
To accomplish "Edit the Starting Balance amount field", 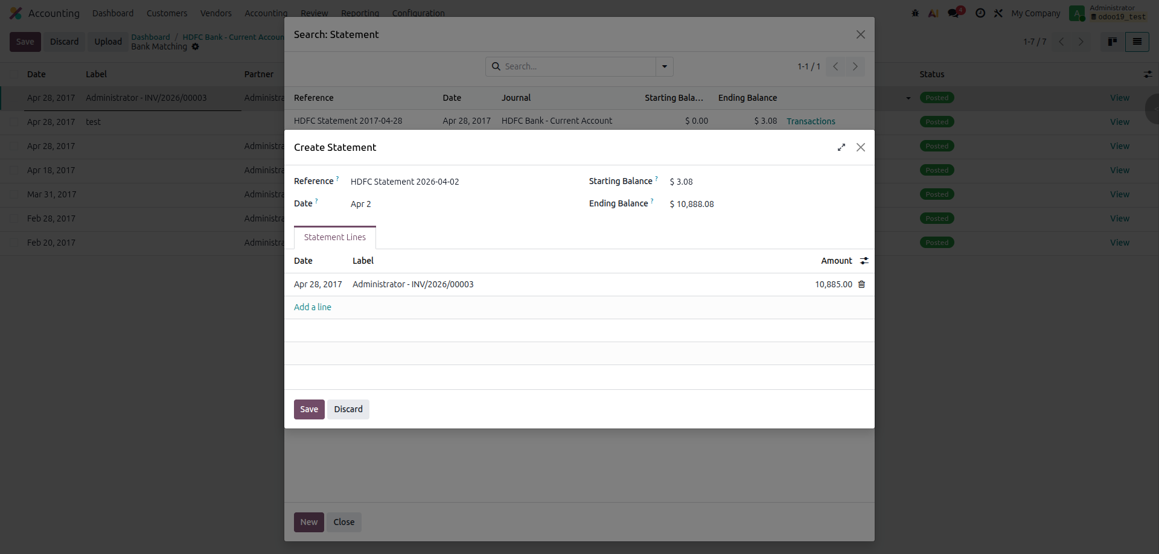I will (x=767, y=182).
